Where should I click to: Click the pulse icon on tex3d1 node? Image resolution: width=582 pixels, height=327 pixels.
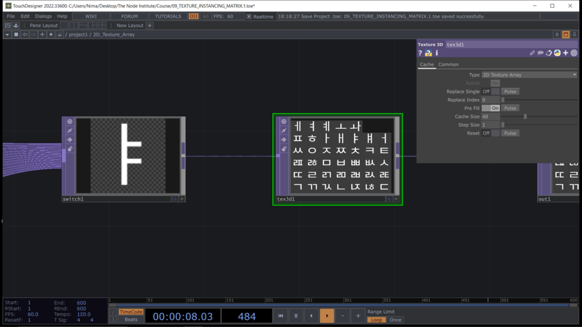tap(284, 131)
